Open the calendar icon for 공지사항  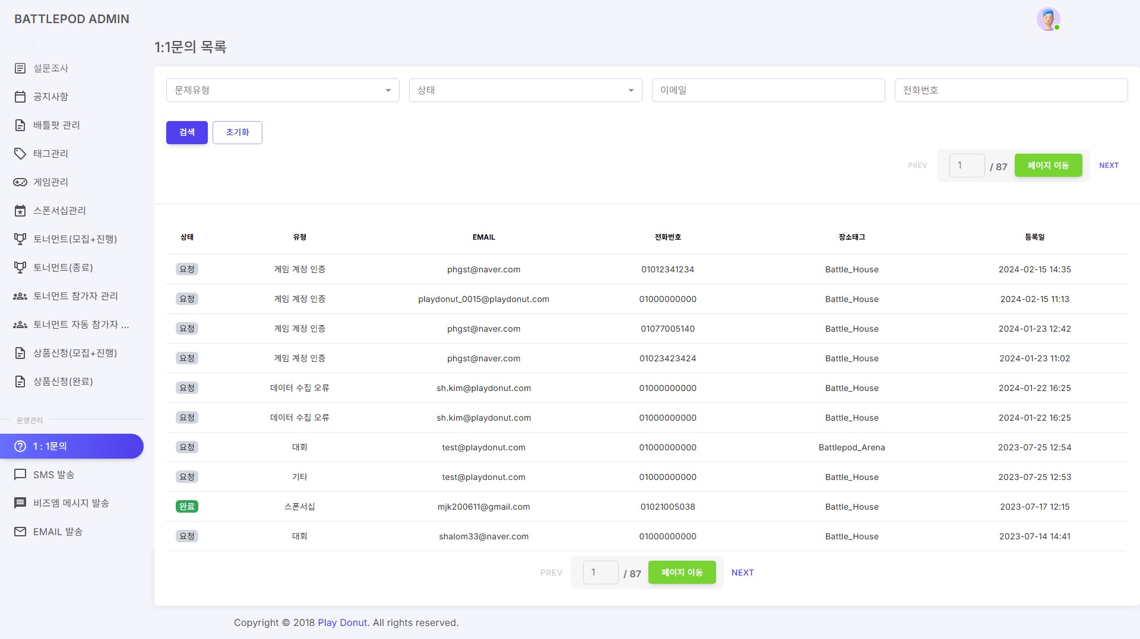tap(20, 97)
